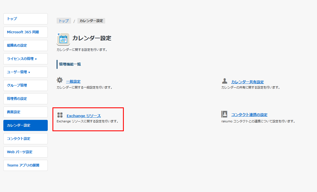Open 組織名の設定 in the sidebar
Image resolution: width=317 pixels, height=192 pixels.
[26, 46]
